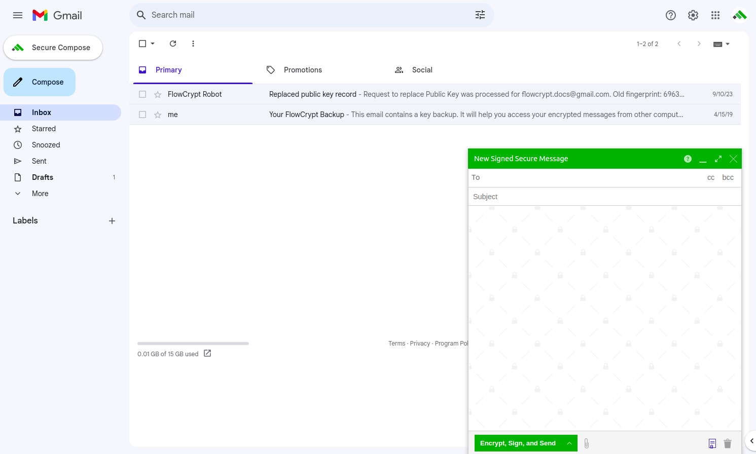
Task: Open the Privacy link
Action: click(x=420, y=344)
